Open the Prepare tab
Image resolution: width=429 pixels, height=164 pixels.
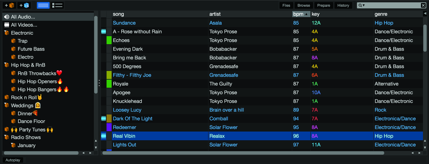click(323, 5)
